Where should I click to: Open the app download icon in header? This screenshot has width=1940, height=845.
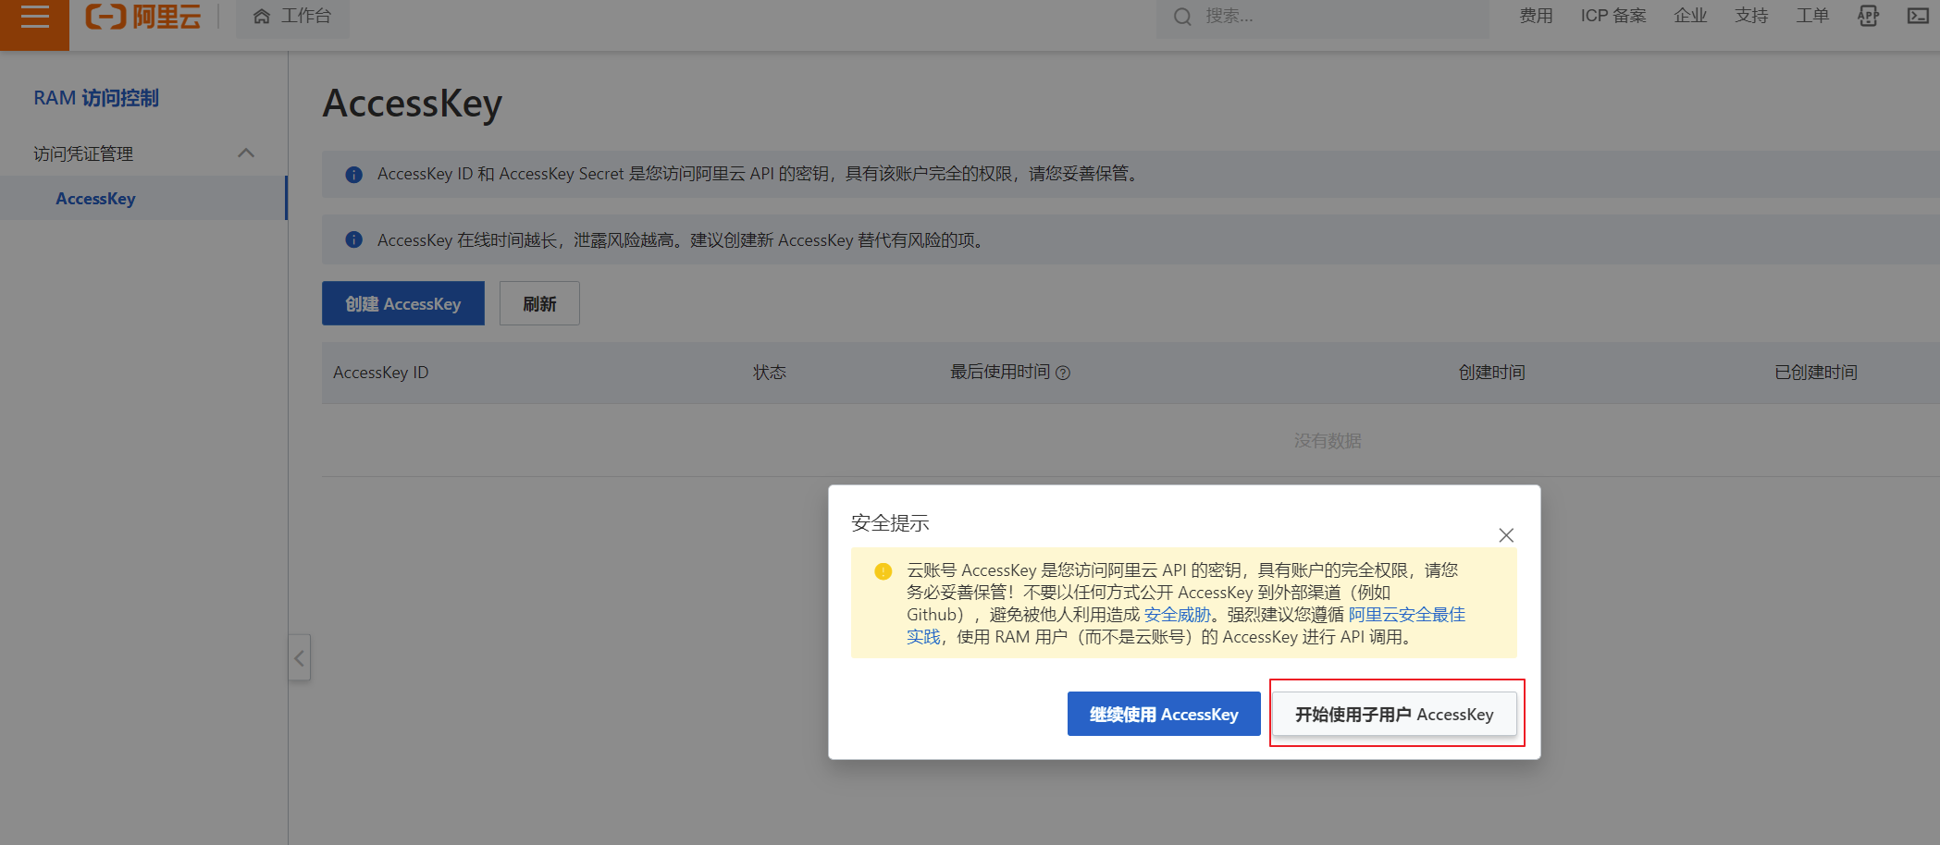coord(1869,16)
